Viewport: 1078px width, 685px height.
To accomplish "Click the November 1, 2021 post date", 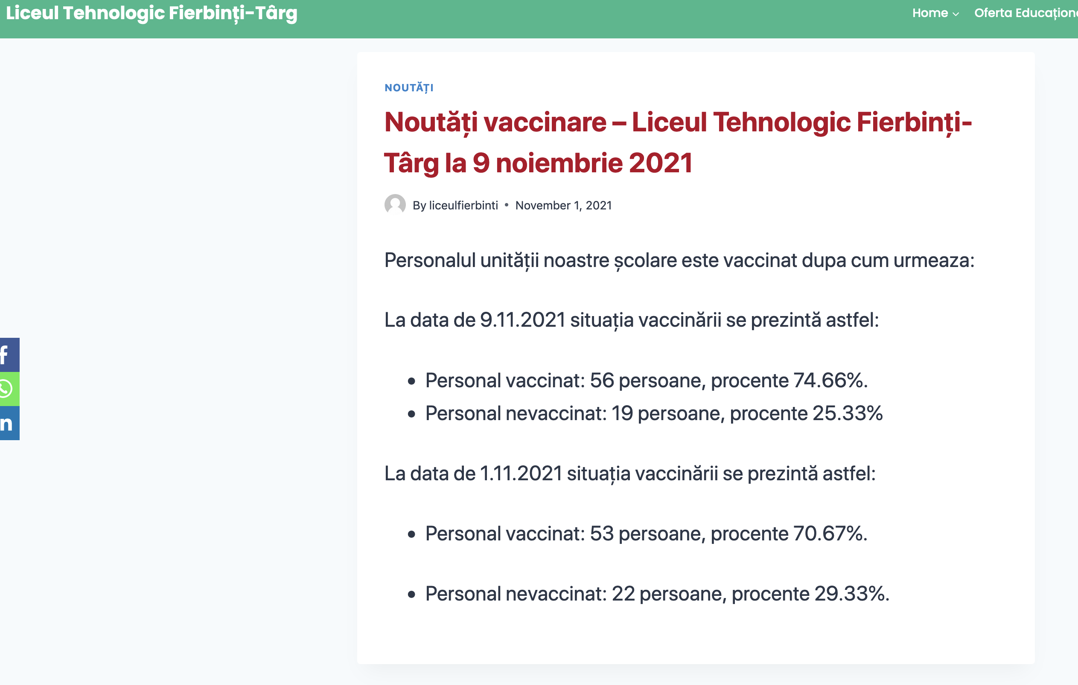I will pyautogui.click(x=563, y=205).
